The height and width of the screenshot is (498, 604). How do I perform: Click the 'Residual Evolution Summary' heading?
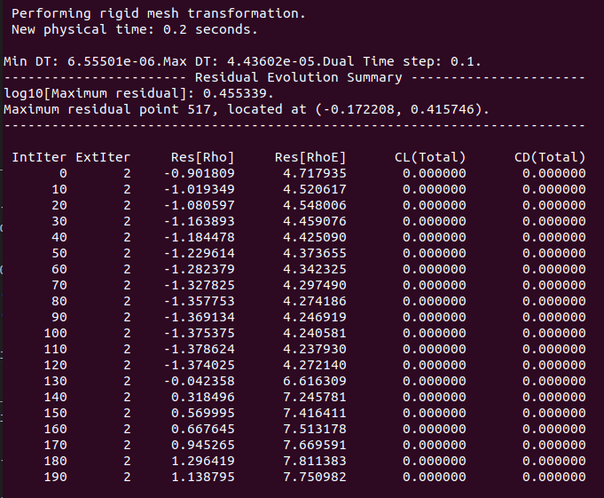click(298, 77)
